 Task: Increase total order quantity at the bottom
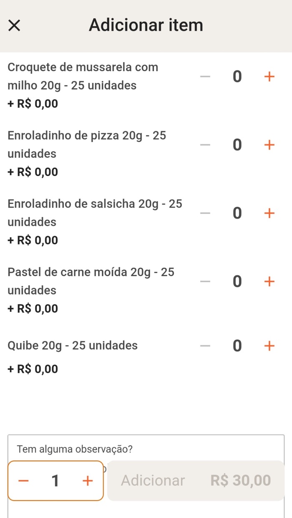click(x=88, y=481)
